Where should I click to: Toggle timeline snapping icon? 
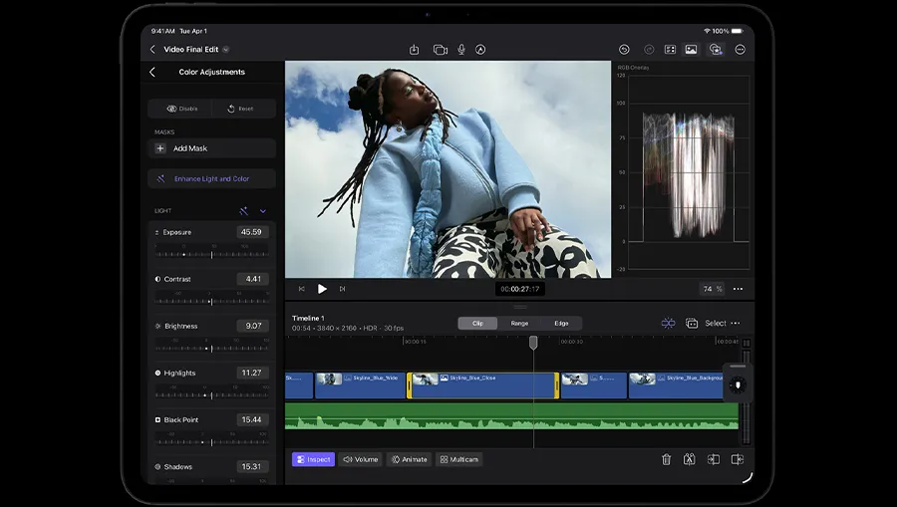coord(668,323)
